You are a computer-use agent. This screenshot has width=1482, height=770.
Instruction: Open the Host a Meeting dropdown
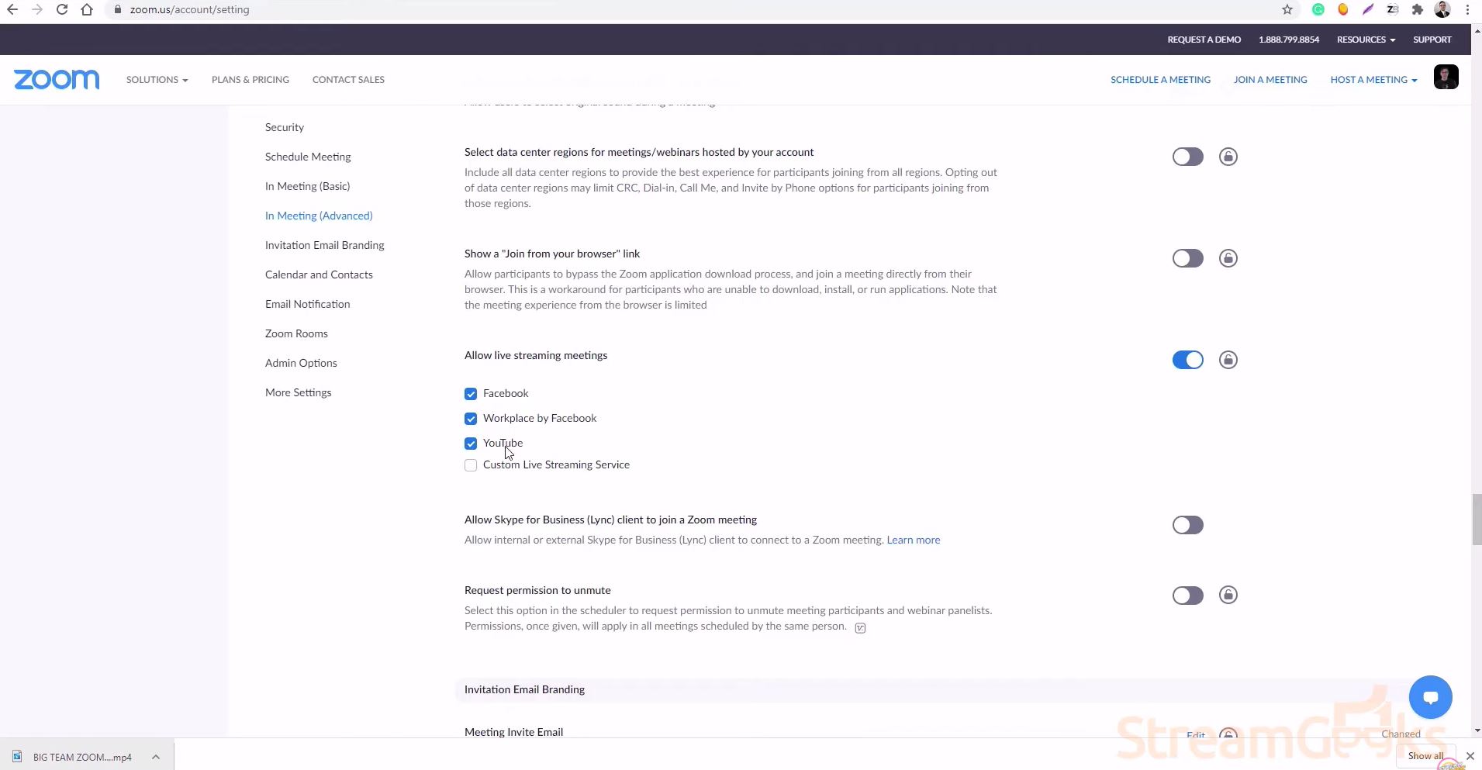click(1373, 80)
